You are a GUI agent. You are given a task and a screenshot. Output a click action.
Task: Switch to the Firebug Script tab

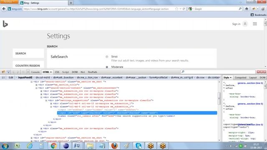65,72
